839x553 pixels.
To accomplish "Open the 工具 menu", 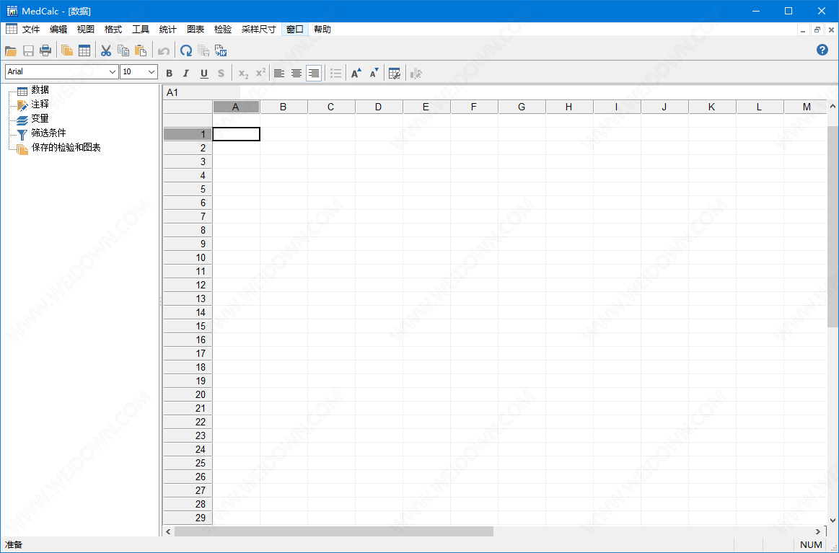I will (140, 30).
